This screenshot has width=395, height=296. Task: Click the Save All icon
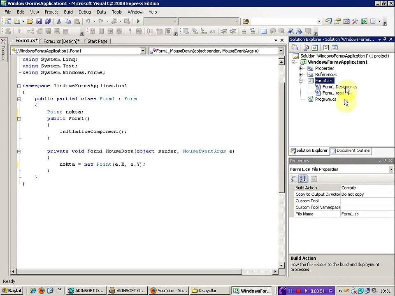[x=48, y=21]
